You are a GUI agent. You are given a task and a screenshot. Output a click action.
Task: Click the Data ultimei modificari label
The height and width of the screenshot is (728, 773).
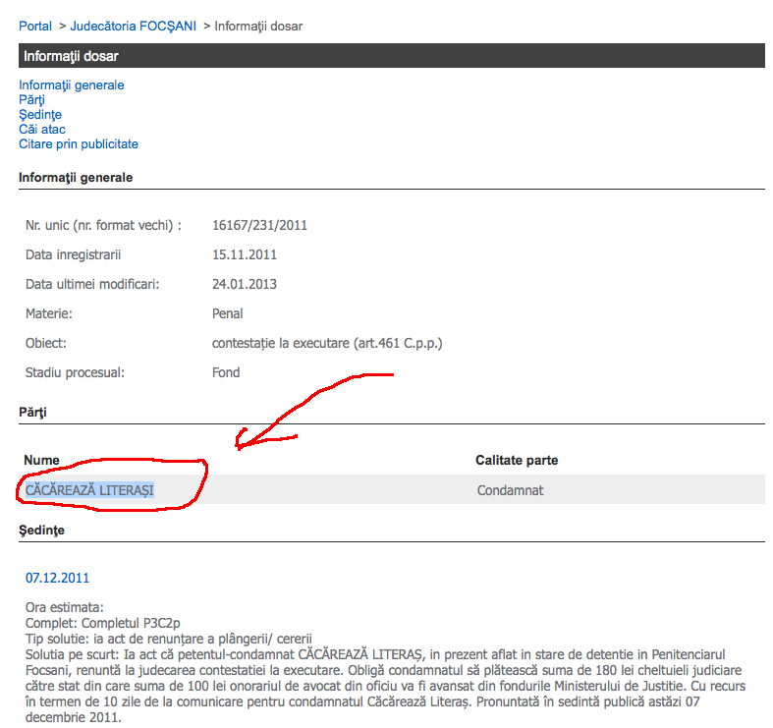92,285
